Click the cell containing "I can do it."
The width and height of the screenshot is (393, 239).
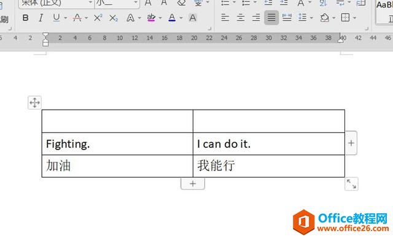point(269,144)
